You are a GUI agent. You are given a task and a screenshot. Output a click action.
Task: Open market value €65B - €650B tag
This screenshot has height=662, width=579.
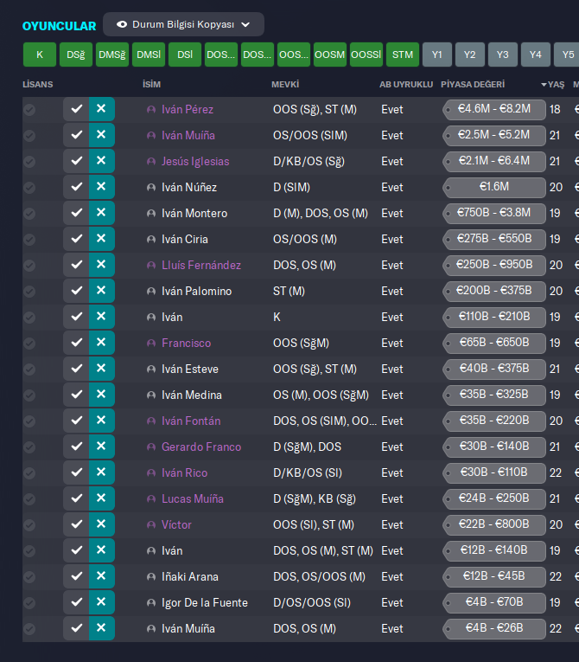point(494,343)
